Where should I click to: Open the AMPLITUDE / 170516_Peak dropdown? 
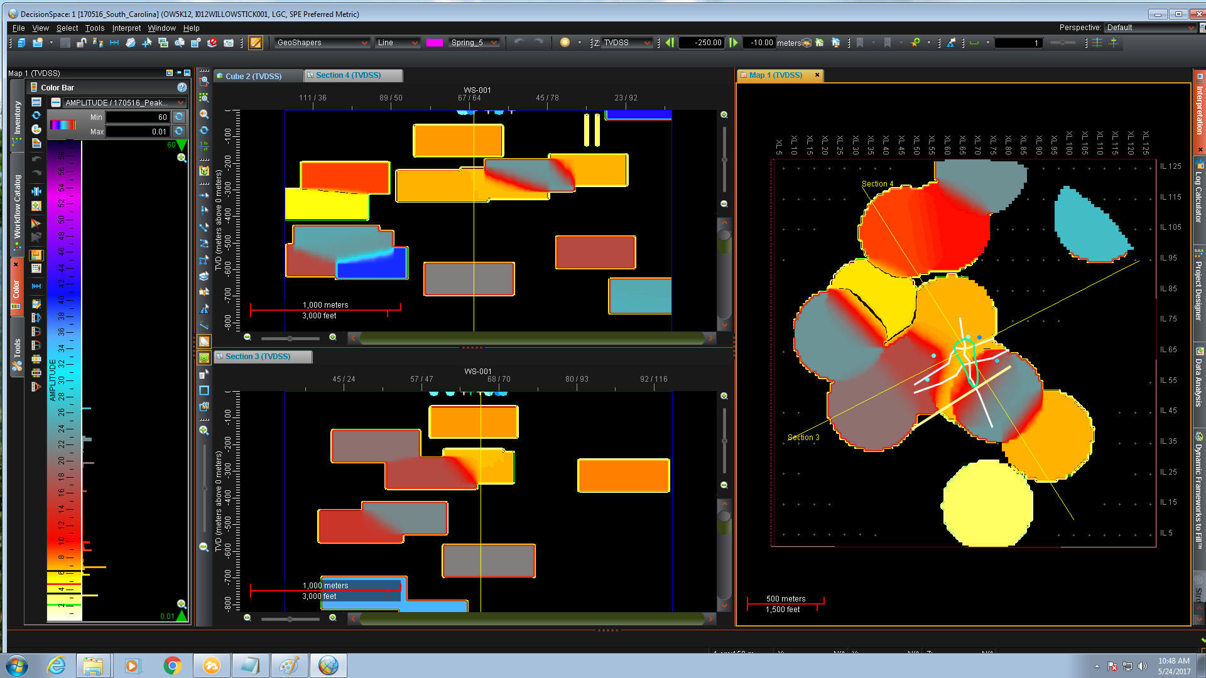point(124,102)
